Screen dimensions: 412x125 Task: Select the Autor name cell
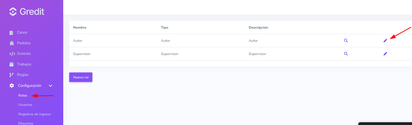pos(78,41)
